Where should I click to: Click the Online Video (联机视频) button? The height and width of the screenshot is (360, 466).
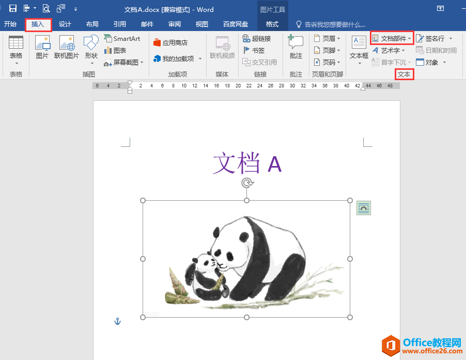222,47
